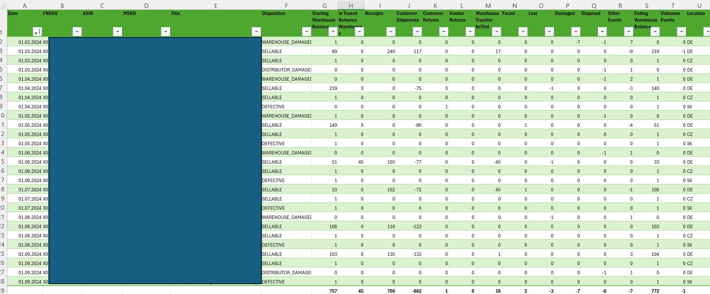The image size is (710, 294).
Task: Select the totals cell showing 757
Action: (x=325, y=291)
